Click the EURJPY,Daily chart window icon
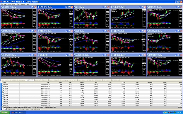The width and height of the screenshot is (183, 114). (x=148, y=7)
